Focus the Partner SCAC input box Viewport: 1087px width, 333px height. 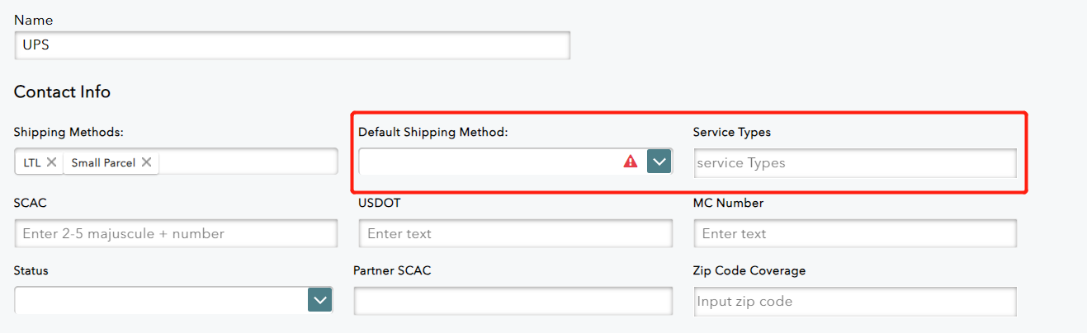pos(513,301)
